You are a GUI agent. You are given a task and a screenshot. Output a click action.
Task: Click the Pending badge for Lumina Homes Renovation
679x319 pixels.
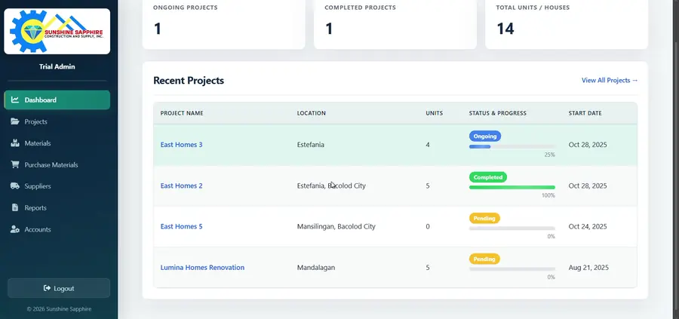click(484, 259)
